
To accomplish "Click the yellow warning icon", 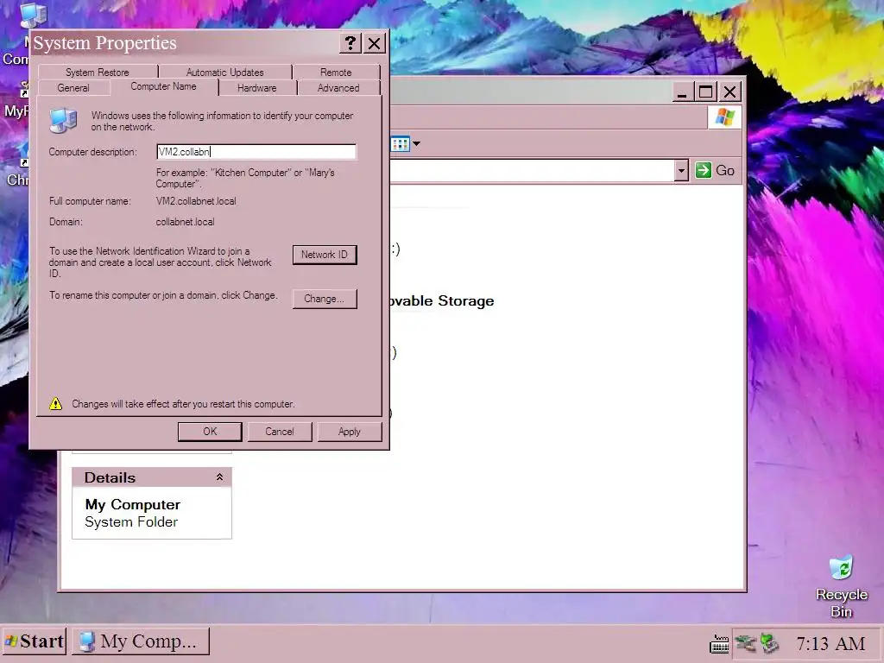I will [56, 404].
